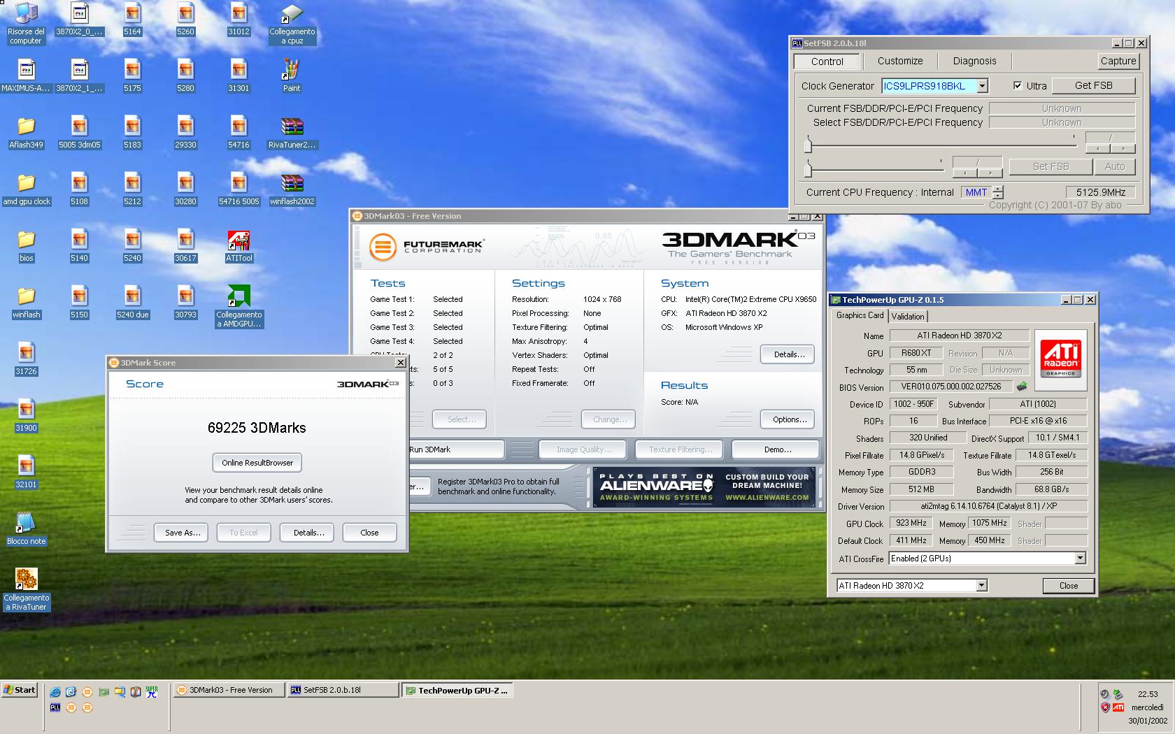Toggle the Ultra checkbox in SetFSB
1175x734 pixels.
pos(1018,86)
